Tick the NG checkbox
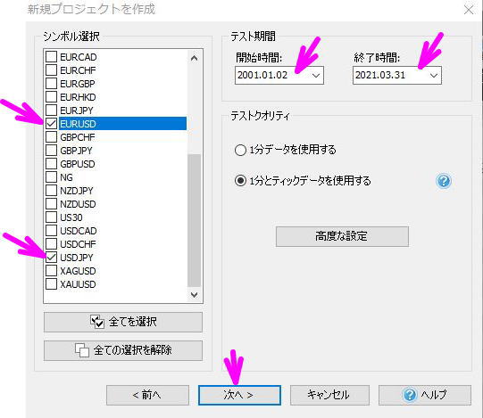The image size is (483, 418). [51, 177]
